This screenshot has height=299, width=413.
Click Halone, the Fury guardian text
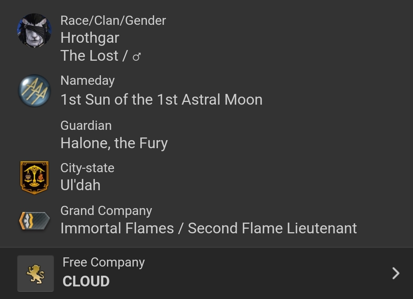pyautogui.click(x=114, y=143)
